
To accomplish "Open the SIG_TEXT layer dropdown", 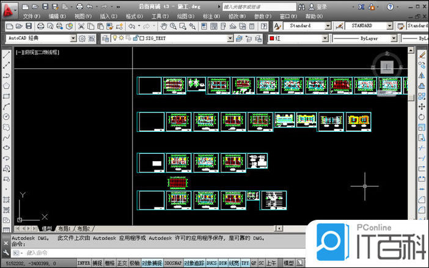I will tap(230, 38).
